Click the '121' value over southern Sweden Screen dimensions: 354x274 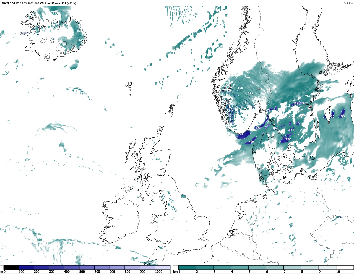pos(291,130)
